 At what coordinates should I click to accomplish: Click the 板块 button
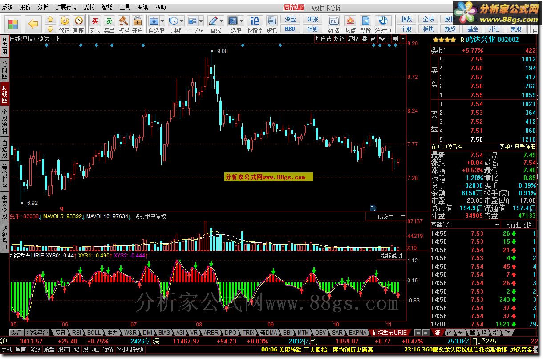[428, 29]
